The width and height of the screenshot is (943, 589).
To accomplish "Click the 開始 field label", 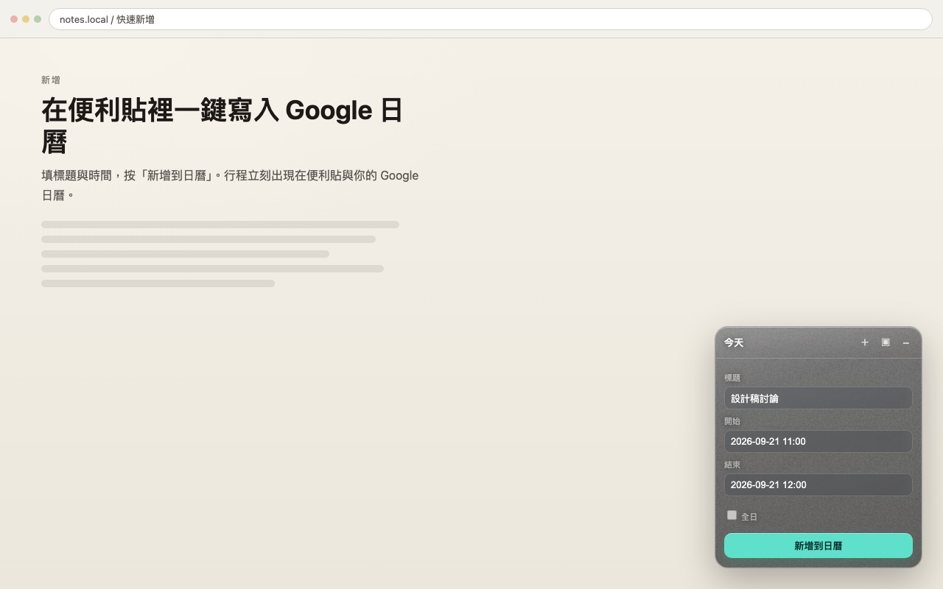I will click(x=732, y=421).
